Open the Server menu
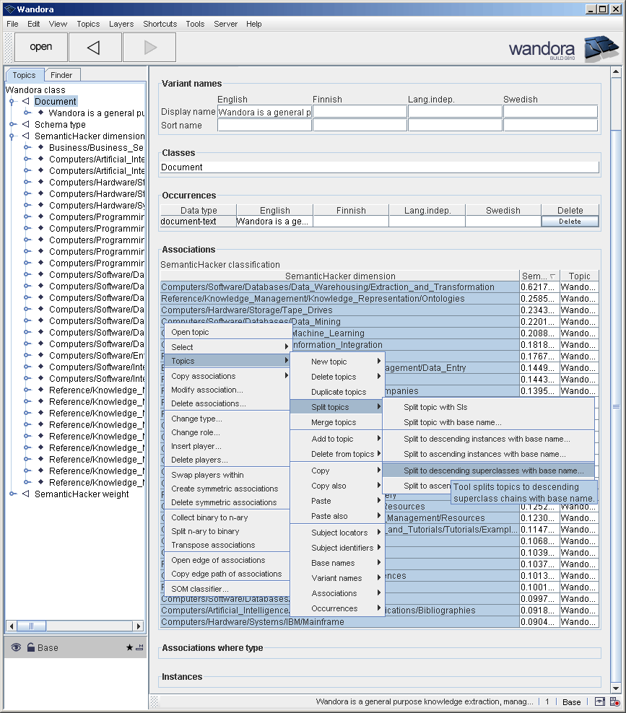The height and width of the screenshot is (713, 626). pos(225,24)
